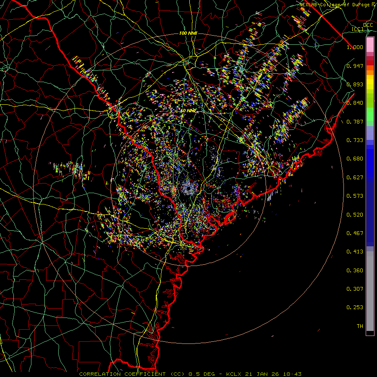Click the 0.307 color bar value
Image resolution: width=377 pixels, height=377 pixels.
coord(355,289)
